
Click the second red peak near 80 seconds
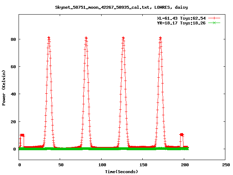tap(86, 38)
